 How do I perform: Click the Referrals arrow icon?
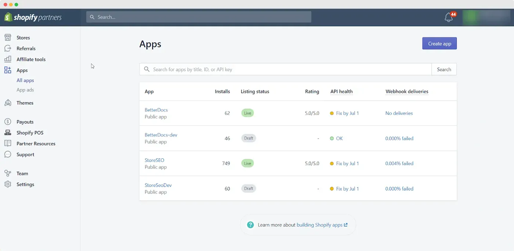pos(8,48)
